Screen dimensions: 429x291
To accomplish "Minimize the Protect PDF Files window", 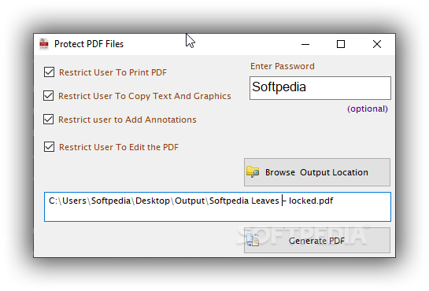I will coord(305,44).
